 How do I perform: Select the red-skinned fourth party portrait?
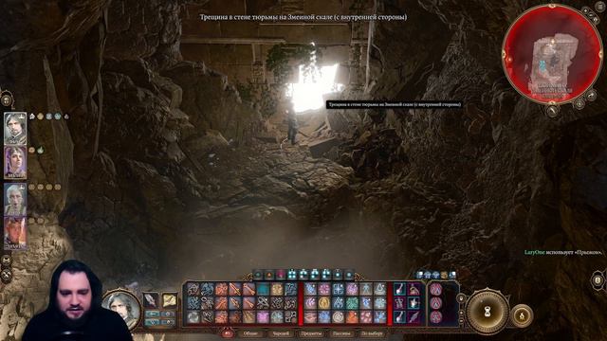(15, 233)
